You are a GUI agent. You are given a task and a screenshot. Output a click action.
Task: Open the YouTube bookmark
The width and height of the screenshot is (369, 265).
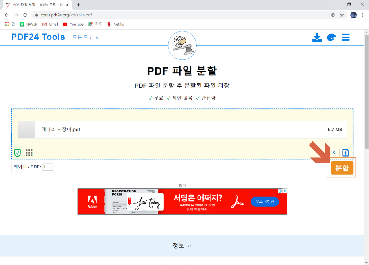coord(73,24)
